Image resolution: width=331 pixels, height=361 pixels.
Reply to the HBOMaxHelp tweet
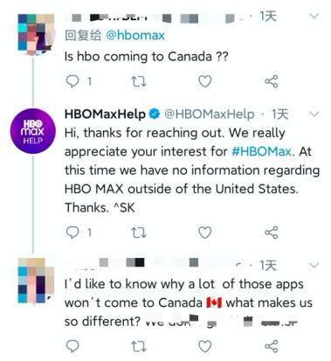pyautogui.click(x=72, y=233)
